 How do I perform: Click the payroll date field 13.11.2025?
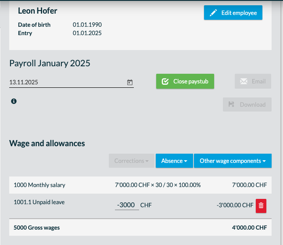[71, 83]
